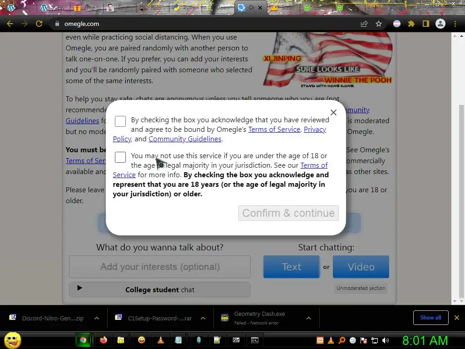Click the page vertical scrollbar thumb
Screen dimensions: 465x349
[x=462, y=202]
